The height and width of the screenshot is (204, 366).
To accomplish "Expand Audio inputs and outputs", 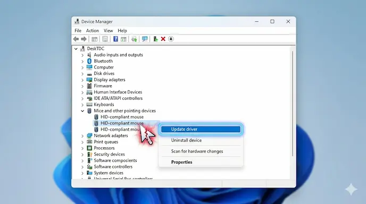I will point(82,55).
